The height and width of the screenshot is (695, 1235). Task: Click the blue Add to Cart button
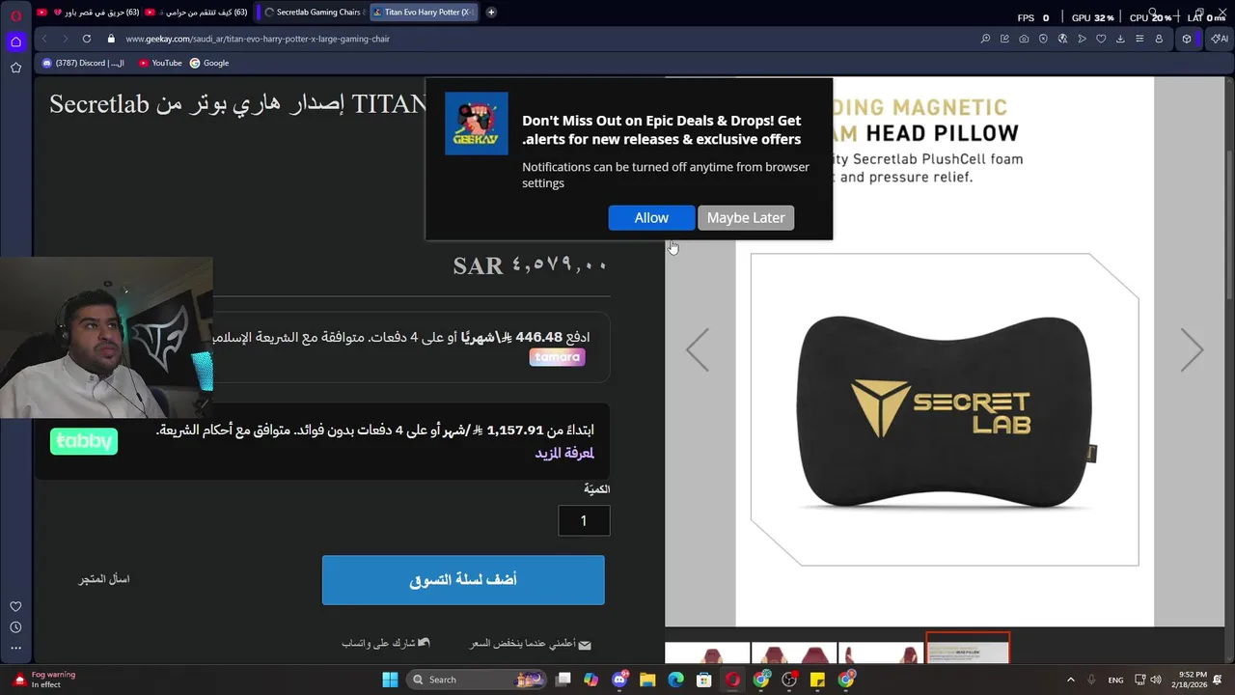(463, 580)
